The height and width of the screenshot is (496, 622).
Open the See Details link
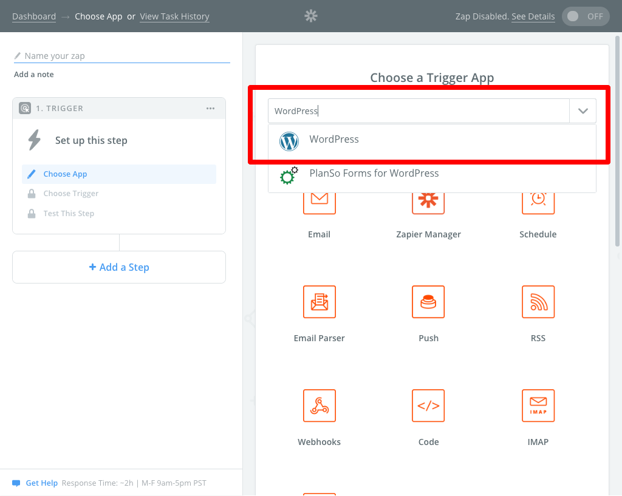point(533,16)
